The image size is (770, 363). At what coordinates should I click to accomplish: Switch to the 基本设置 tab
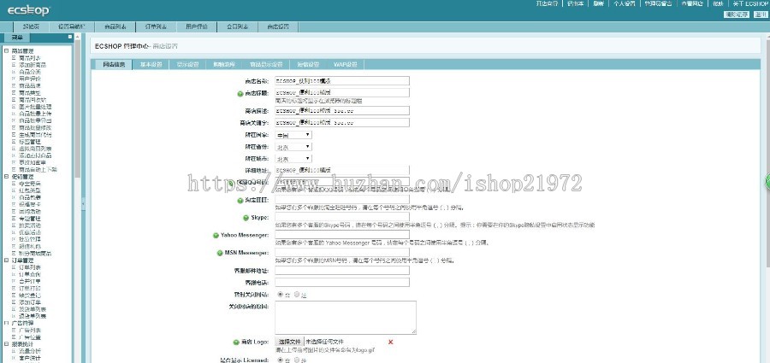(x=151, y=64)
